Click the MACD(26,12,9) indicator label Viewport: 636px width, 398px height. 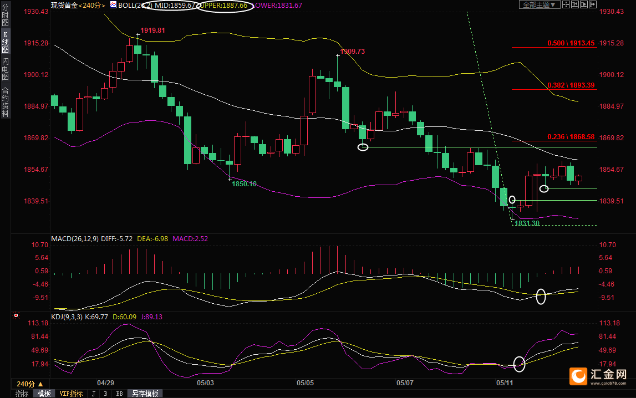[x=75, y=239]
